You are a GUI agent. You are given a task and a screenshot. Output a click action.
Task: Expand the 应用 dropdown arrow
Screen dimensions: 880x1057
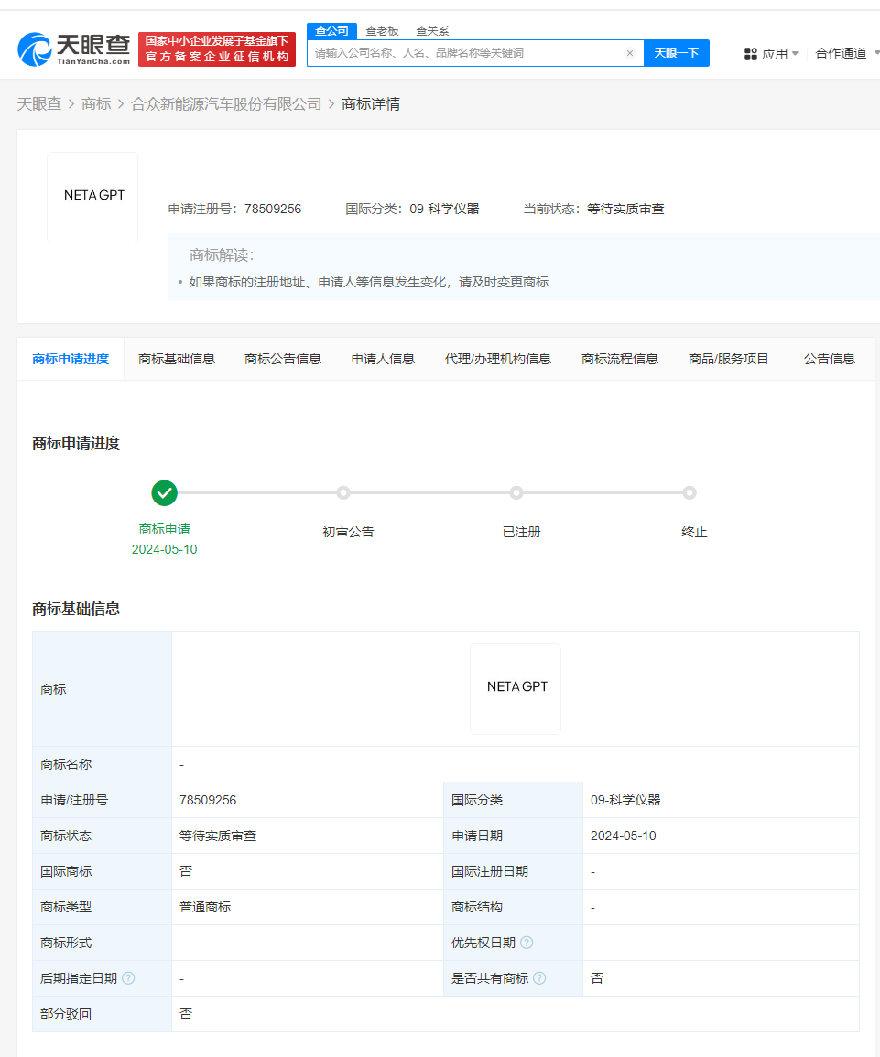pos(797,53)
